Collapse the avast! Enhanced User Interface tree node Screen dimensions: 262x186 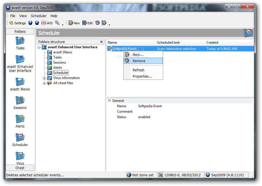pyautogui.click(x=39, y=47)
